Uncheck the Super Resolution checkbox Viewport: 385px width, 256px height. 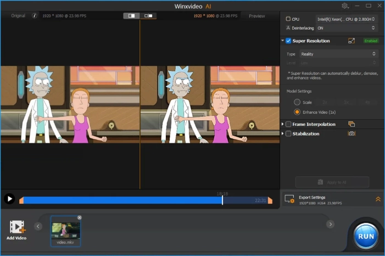point(288,41)
